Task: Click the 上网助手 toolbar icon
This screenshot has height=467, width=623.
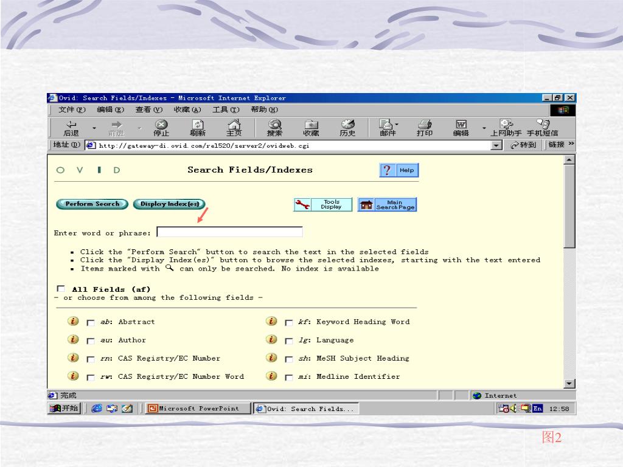Action: click(506, 128)
